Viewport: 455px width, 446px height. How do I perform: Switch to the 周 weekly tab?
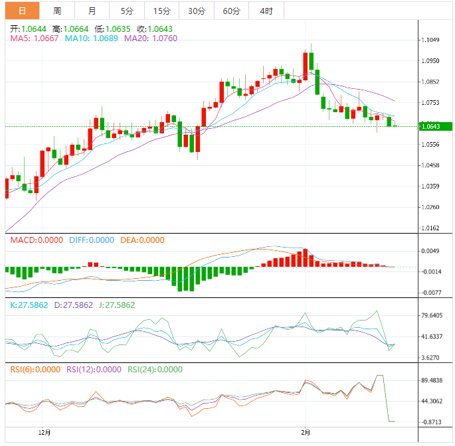(57, 11)
